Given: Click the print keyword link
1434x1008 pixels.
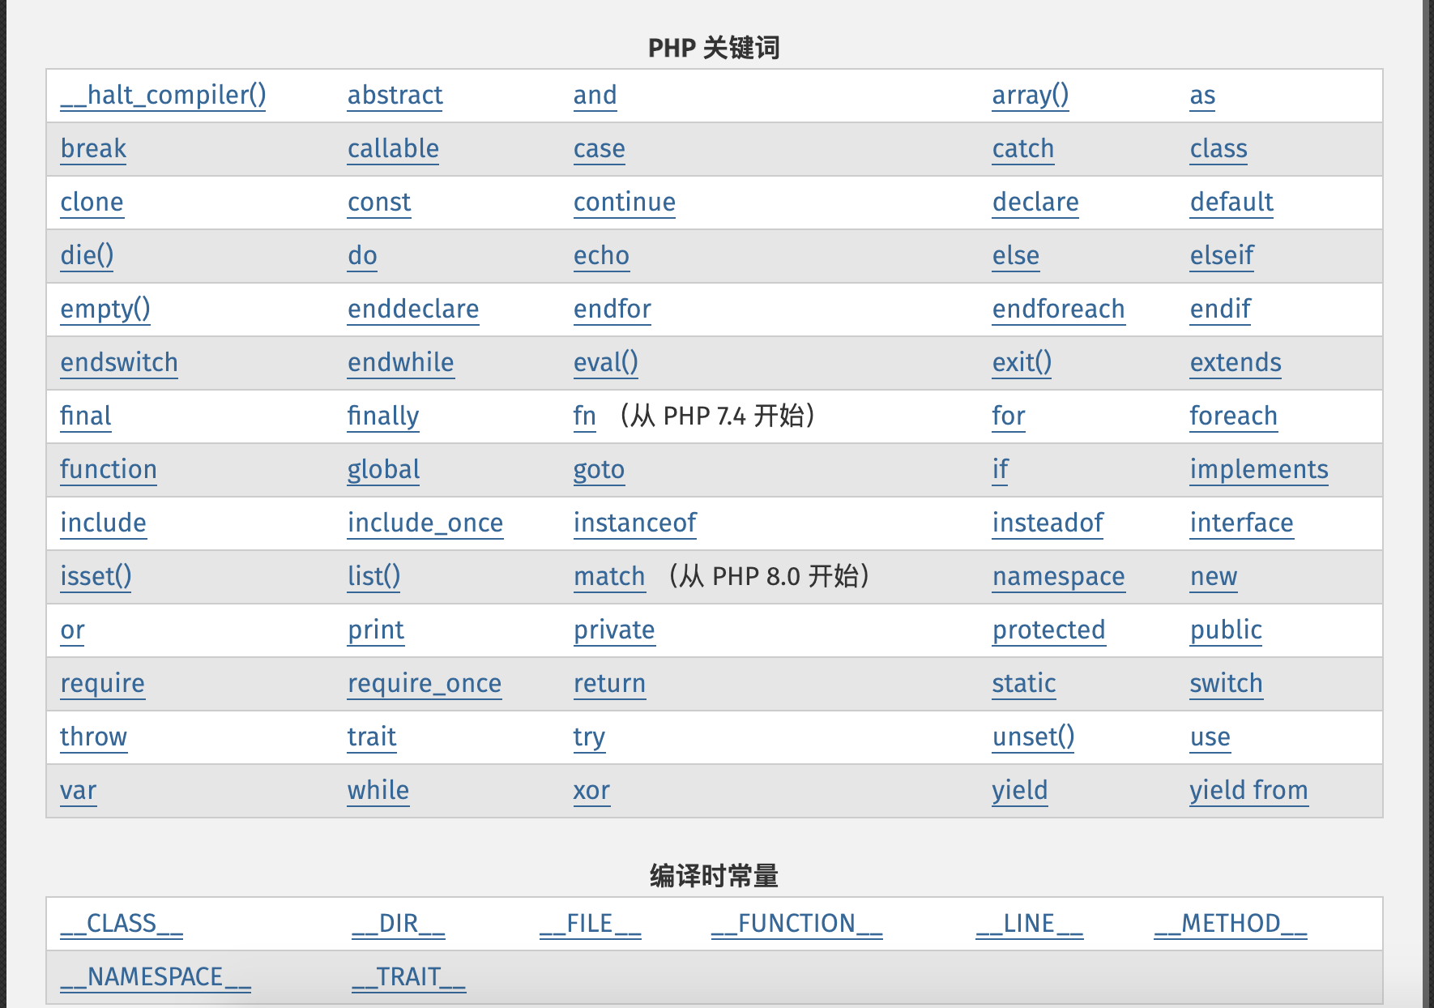Looking at the screenshot, I should (x=376, y=630).
